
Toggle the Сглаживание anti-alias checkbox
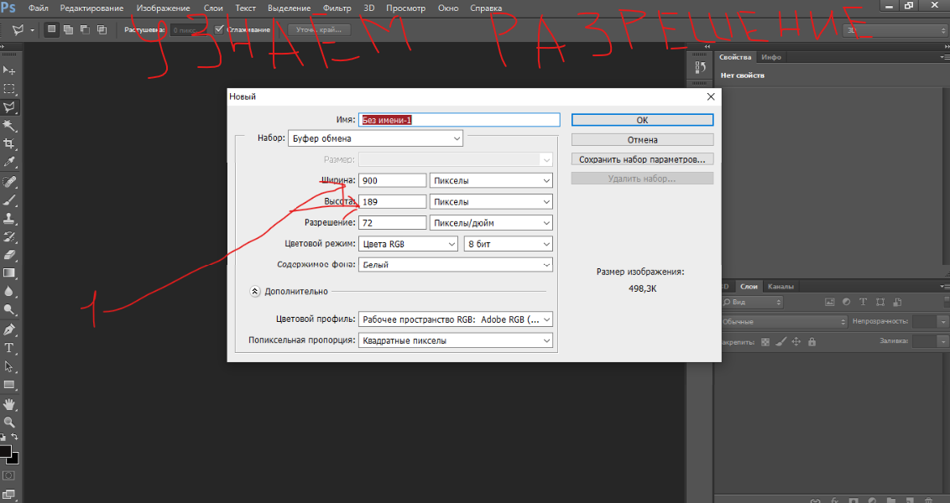click(x=219, y=29)
